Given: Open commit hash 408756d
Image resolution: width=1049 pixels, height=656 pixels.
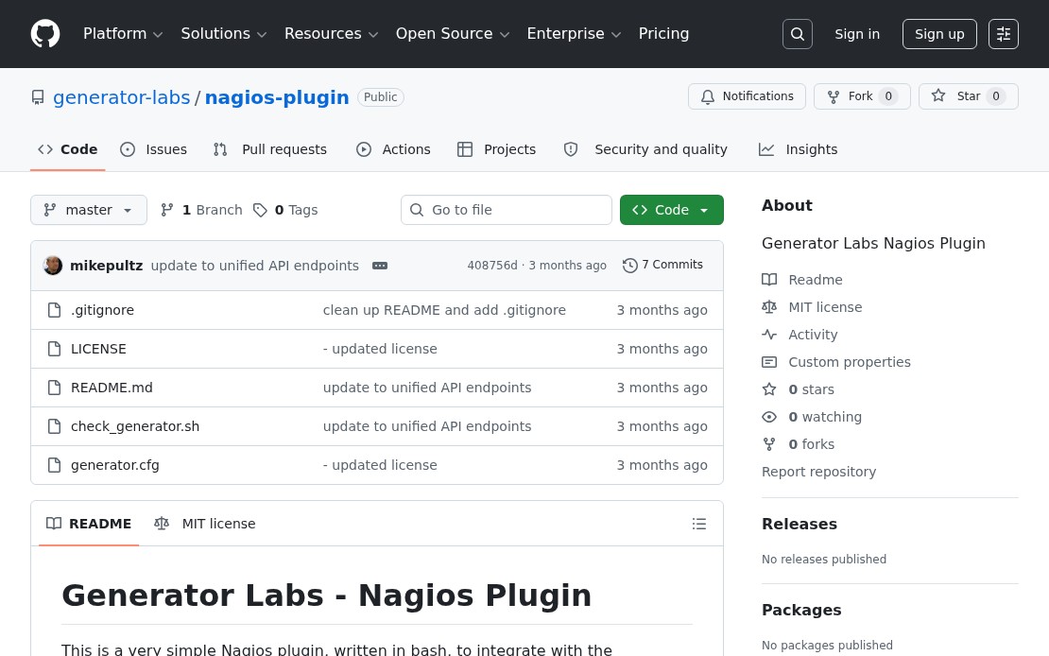Looking at the screenshot, I should (x=492, y=265).
